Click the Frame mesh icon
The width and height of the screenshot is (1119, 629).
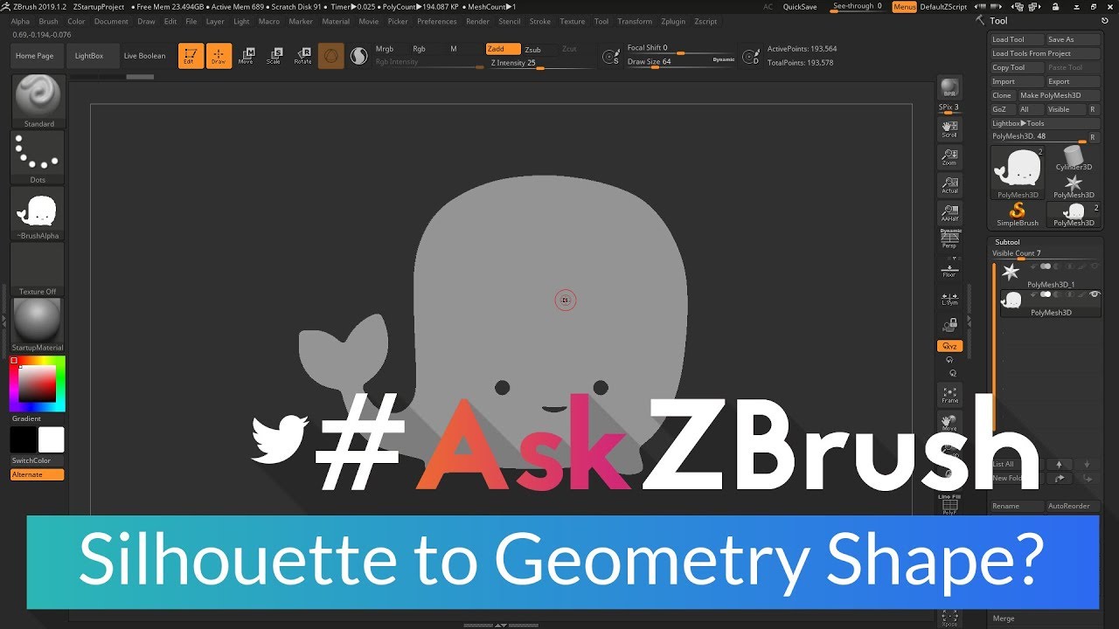[x=949, y=394]
